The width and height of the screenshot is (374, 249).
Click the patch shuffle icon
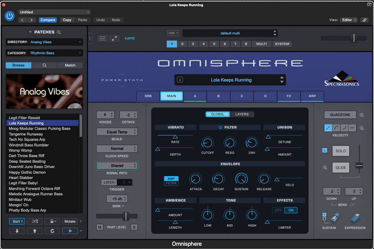[x=35, y=221]
